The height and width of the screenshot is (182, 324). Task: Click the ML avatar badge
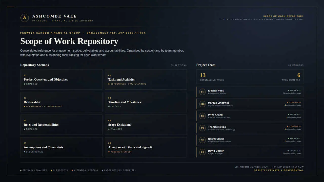click(202, 104)
